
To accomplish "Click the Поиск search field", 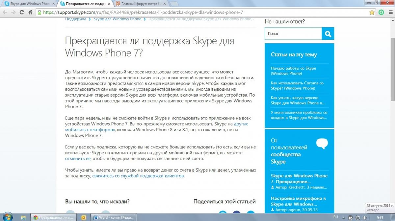I will pos(293,33).
